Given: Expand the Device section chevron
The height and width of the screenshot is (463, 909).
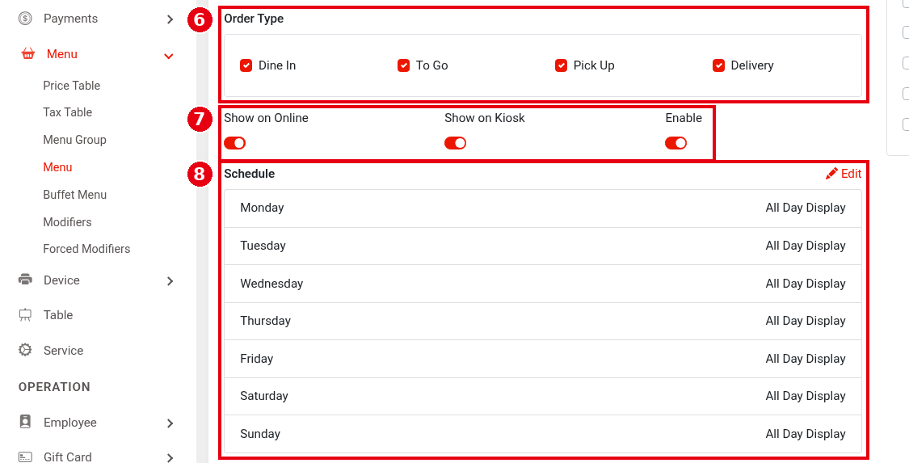Looking at the screenshot, I should [170, 281].
